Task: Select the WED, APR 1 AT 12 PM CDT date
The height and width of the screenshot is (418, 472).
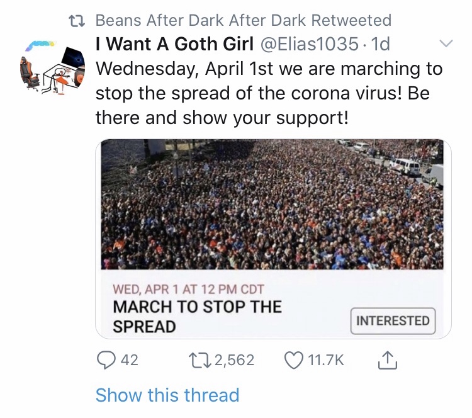Action: pyautogui.click(x=188, y=290)
